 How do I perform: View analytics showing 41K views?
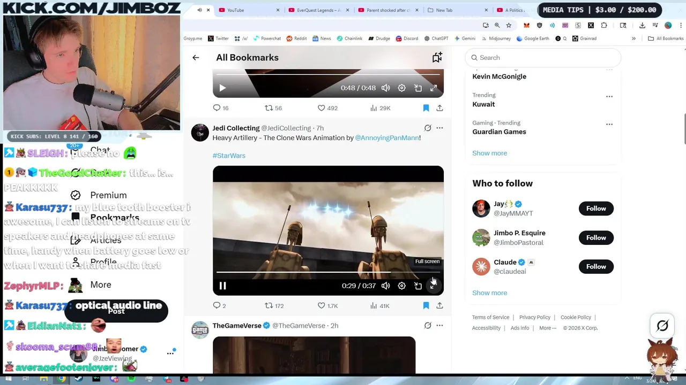pyautogui.click(x=379, y=306)
